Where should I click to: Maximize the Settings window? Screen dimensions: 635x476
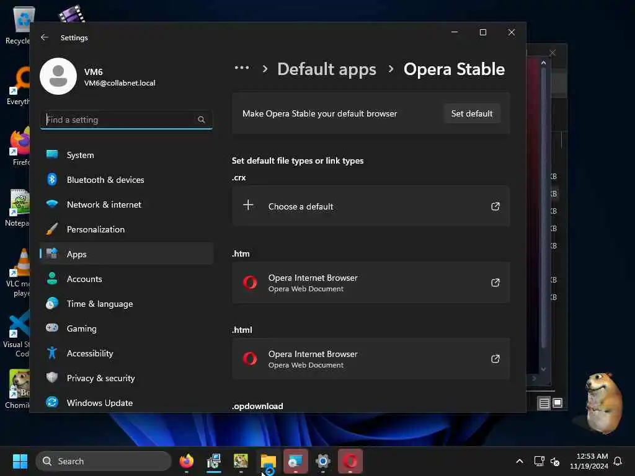pyautogui.click(x=482, y=32)
